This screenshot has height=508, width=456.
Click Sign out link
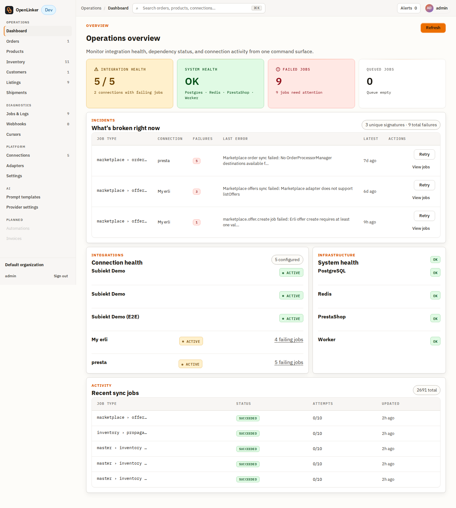(x=61, y=276)
